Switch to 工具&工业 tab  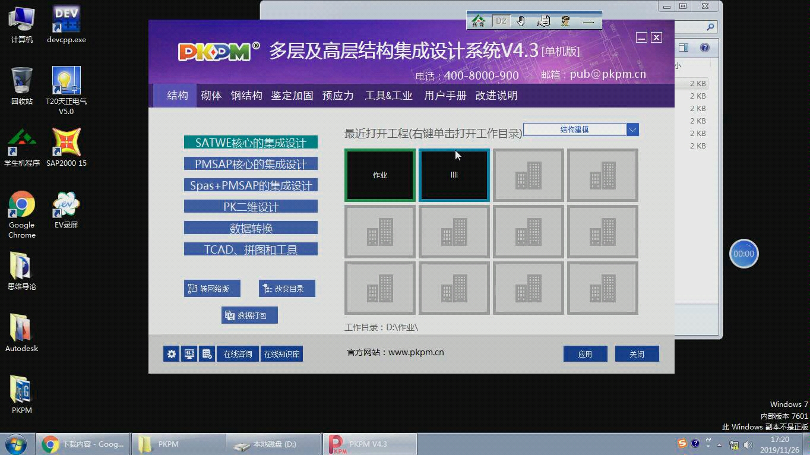(388, 96)
